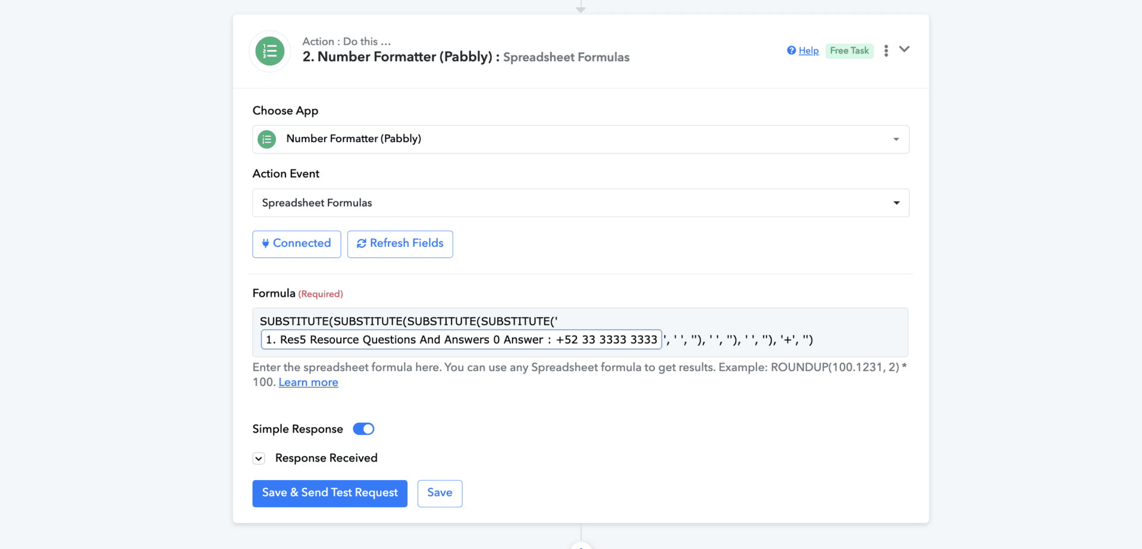Screen dimensions: 1142x549
Task: Click the blue question mark help icon
Action: [x=791, y=51]
